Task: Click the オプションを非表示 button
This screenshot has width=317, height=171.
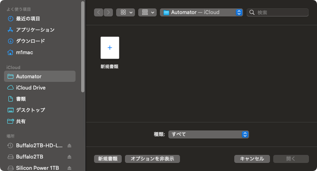Action: tap(152, 159)
